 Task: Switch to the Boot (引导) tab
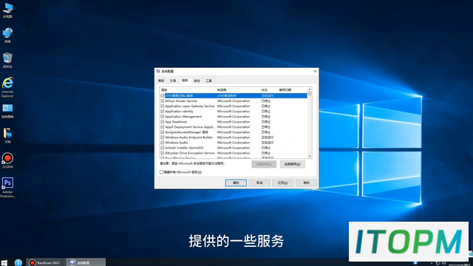173,81
